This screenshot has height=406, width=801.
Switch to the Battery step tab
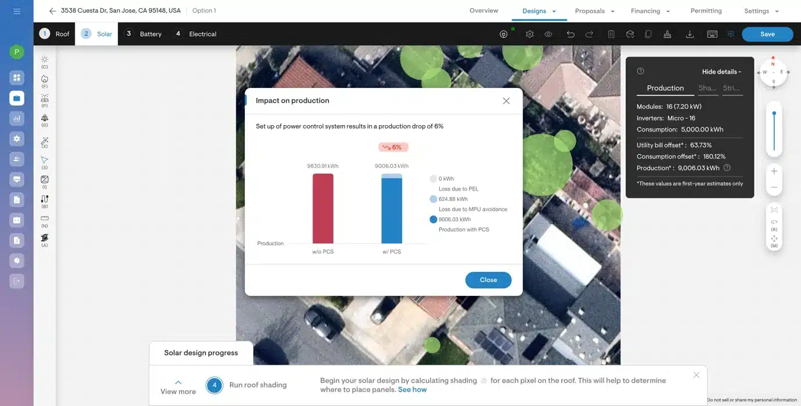pos(143,34)
